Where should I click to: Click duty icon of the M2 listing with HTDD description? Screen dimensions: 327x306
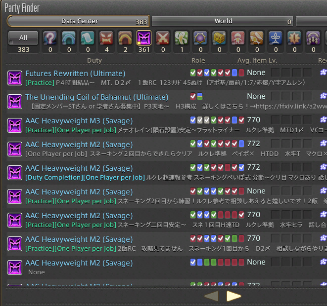tap(15, 149)
